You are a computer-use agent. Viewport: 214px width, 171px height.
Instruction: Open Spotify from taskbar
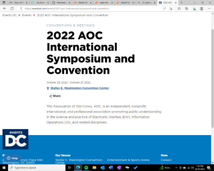[86, 168]
